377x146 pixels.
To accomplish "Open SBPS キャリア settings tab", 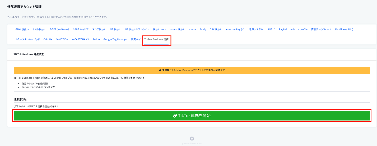I will [x=81, y=29].
